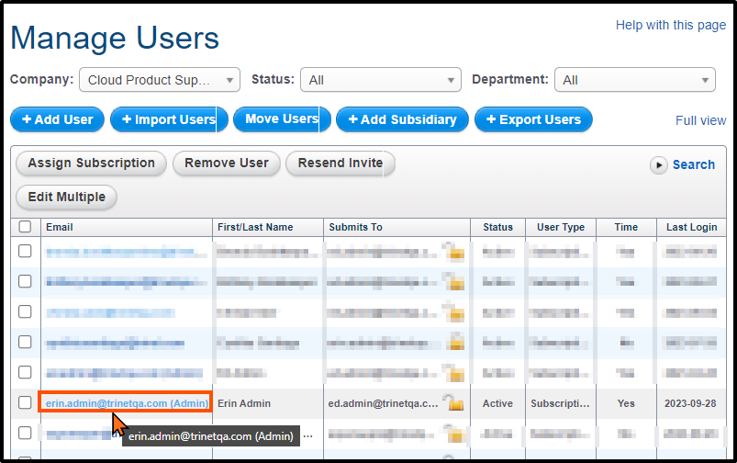Screen dimensions: 737x463
Task: Sort by the Status column header
Action: [497, 227]
